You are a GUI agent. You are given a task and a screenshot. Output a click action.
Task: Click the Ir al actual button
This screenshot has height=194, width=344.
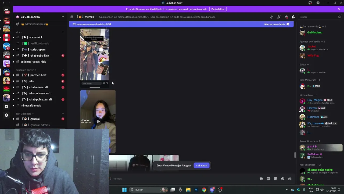pyautogui.click(x=201, y=165)
